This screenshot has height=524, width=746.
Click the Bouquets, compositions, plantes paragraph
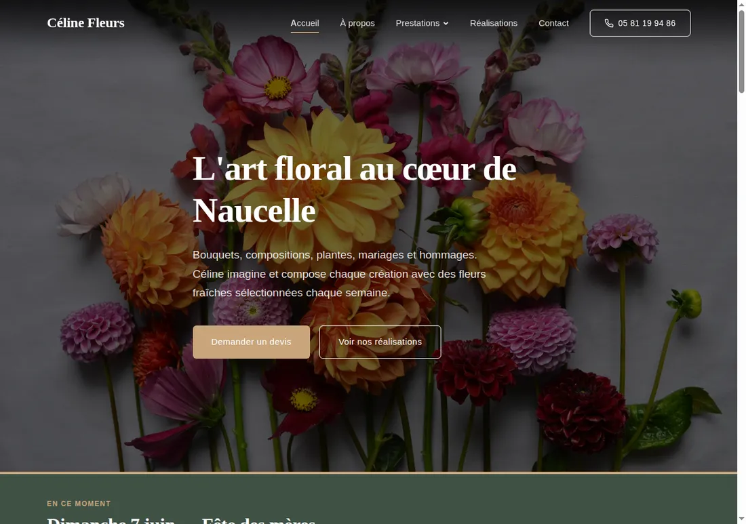point(339,274)
